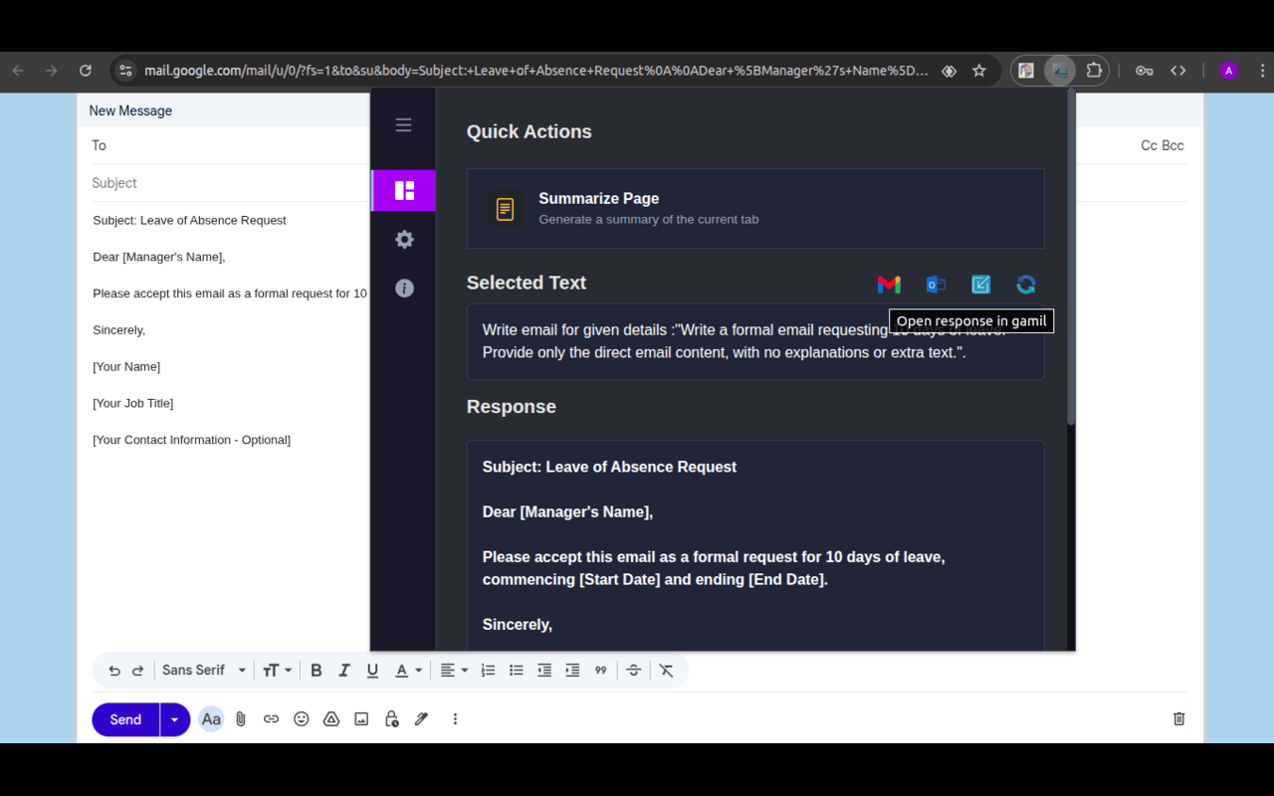1274x796 pixels.
Task: Go forward in browser
Action: click(52, 71)
